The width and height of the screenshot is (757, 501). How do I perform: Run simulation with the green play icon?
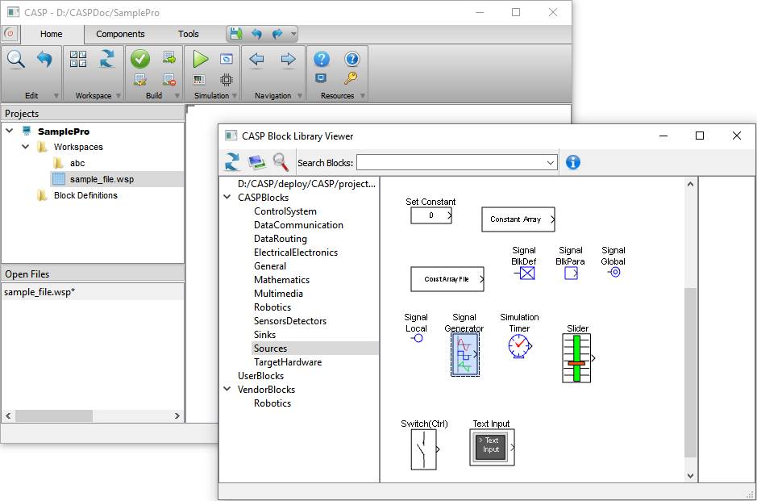point(201,59)
